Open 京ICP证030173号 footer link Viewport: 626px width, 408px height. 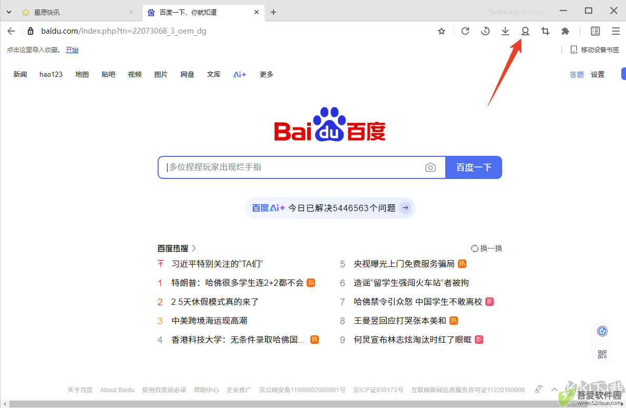(x=378, y=390)
